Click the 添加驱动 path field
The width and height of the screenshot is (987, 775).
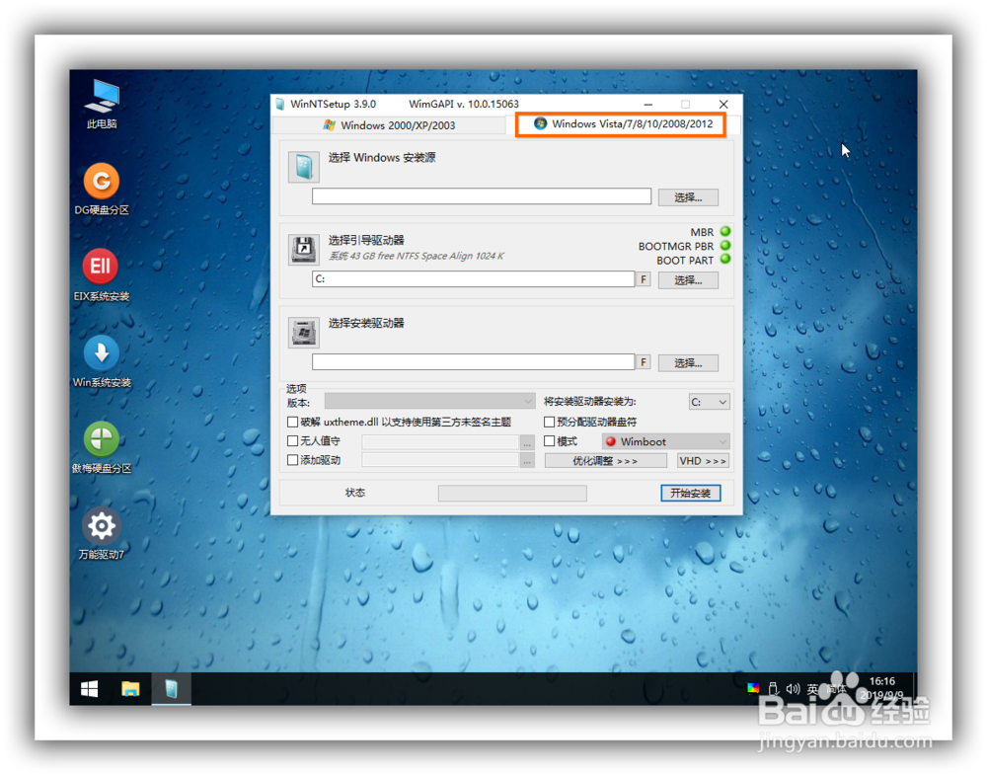[440, 461]
